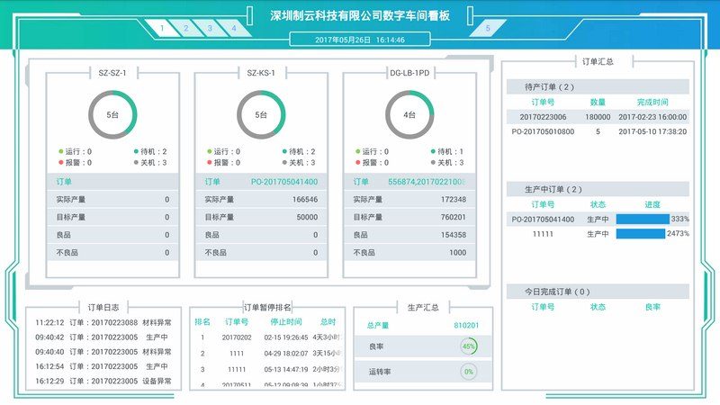The image size is (720, 405).
Task: Click 总产量 value 810201
Action: pos(466,325)
